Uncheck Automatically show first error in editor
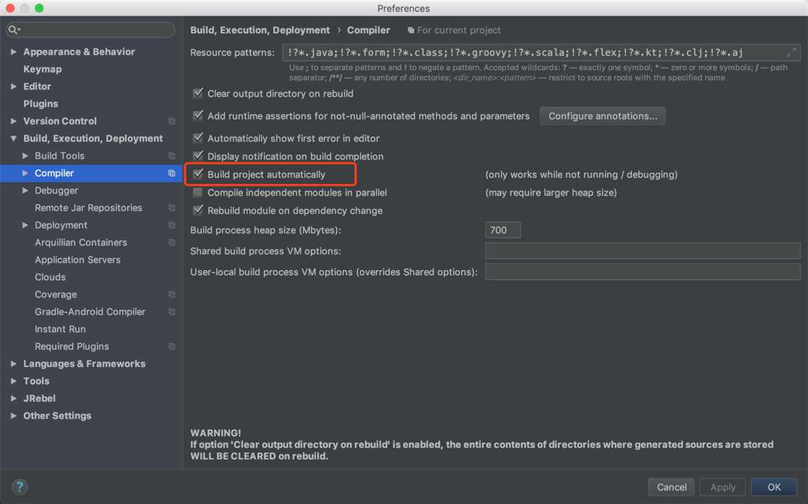808x504 pixels. point(198,138)
